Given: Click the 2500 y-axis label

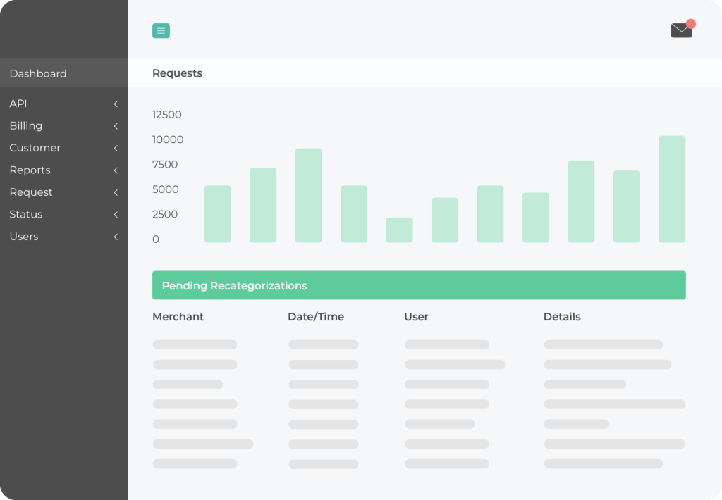Looking at the screenshot, I should [165, 214].
